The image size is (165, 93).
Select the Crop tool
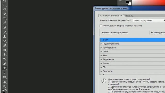point(5,18)
